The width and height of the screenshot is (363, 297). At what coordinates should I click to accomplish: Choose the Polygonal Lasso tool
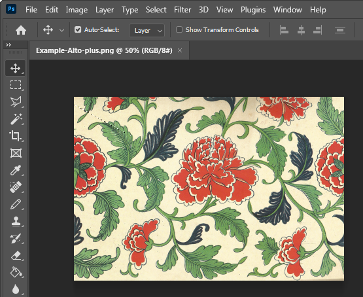click(x=16, y=102)
